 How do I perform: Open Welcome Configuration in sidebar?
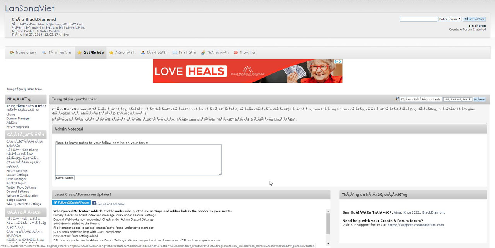pos(22,196)
